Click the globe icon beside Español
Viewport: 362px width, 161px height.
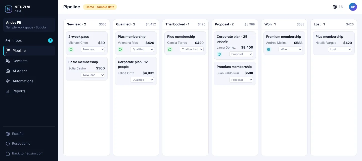8,134
